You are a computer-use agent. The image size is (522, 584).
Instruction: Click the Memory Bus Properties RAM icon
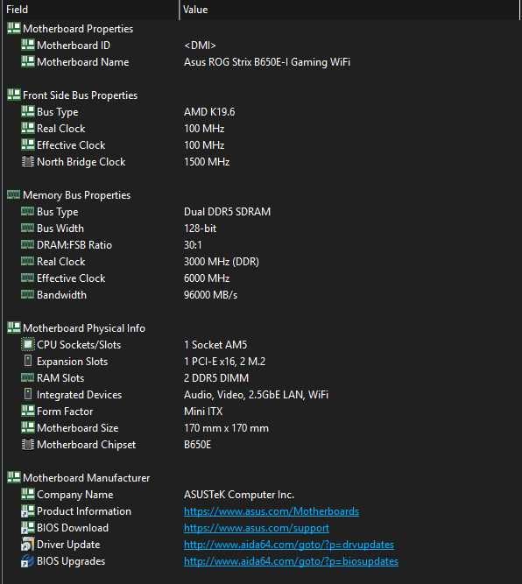[x=14, y=194]
